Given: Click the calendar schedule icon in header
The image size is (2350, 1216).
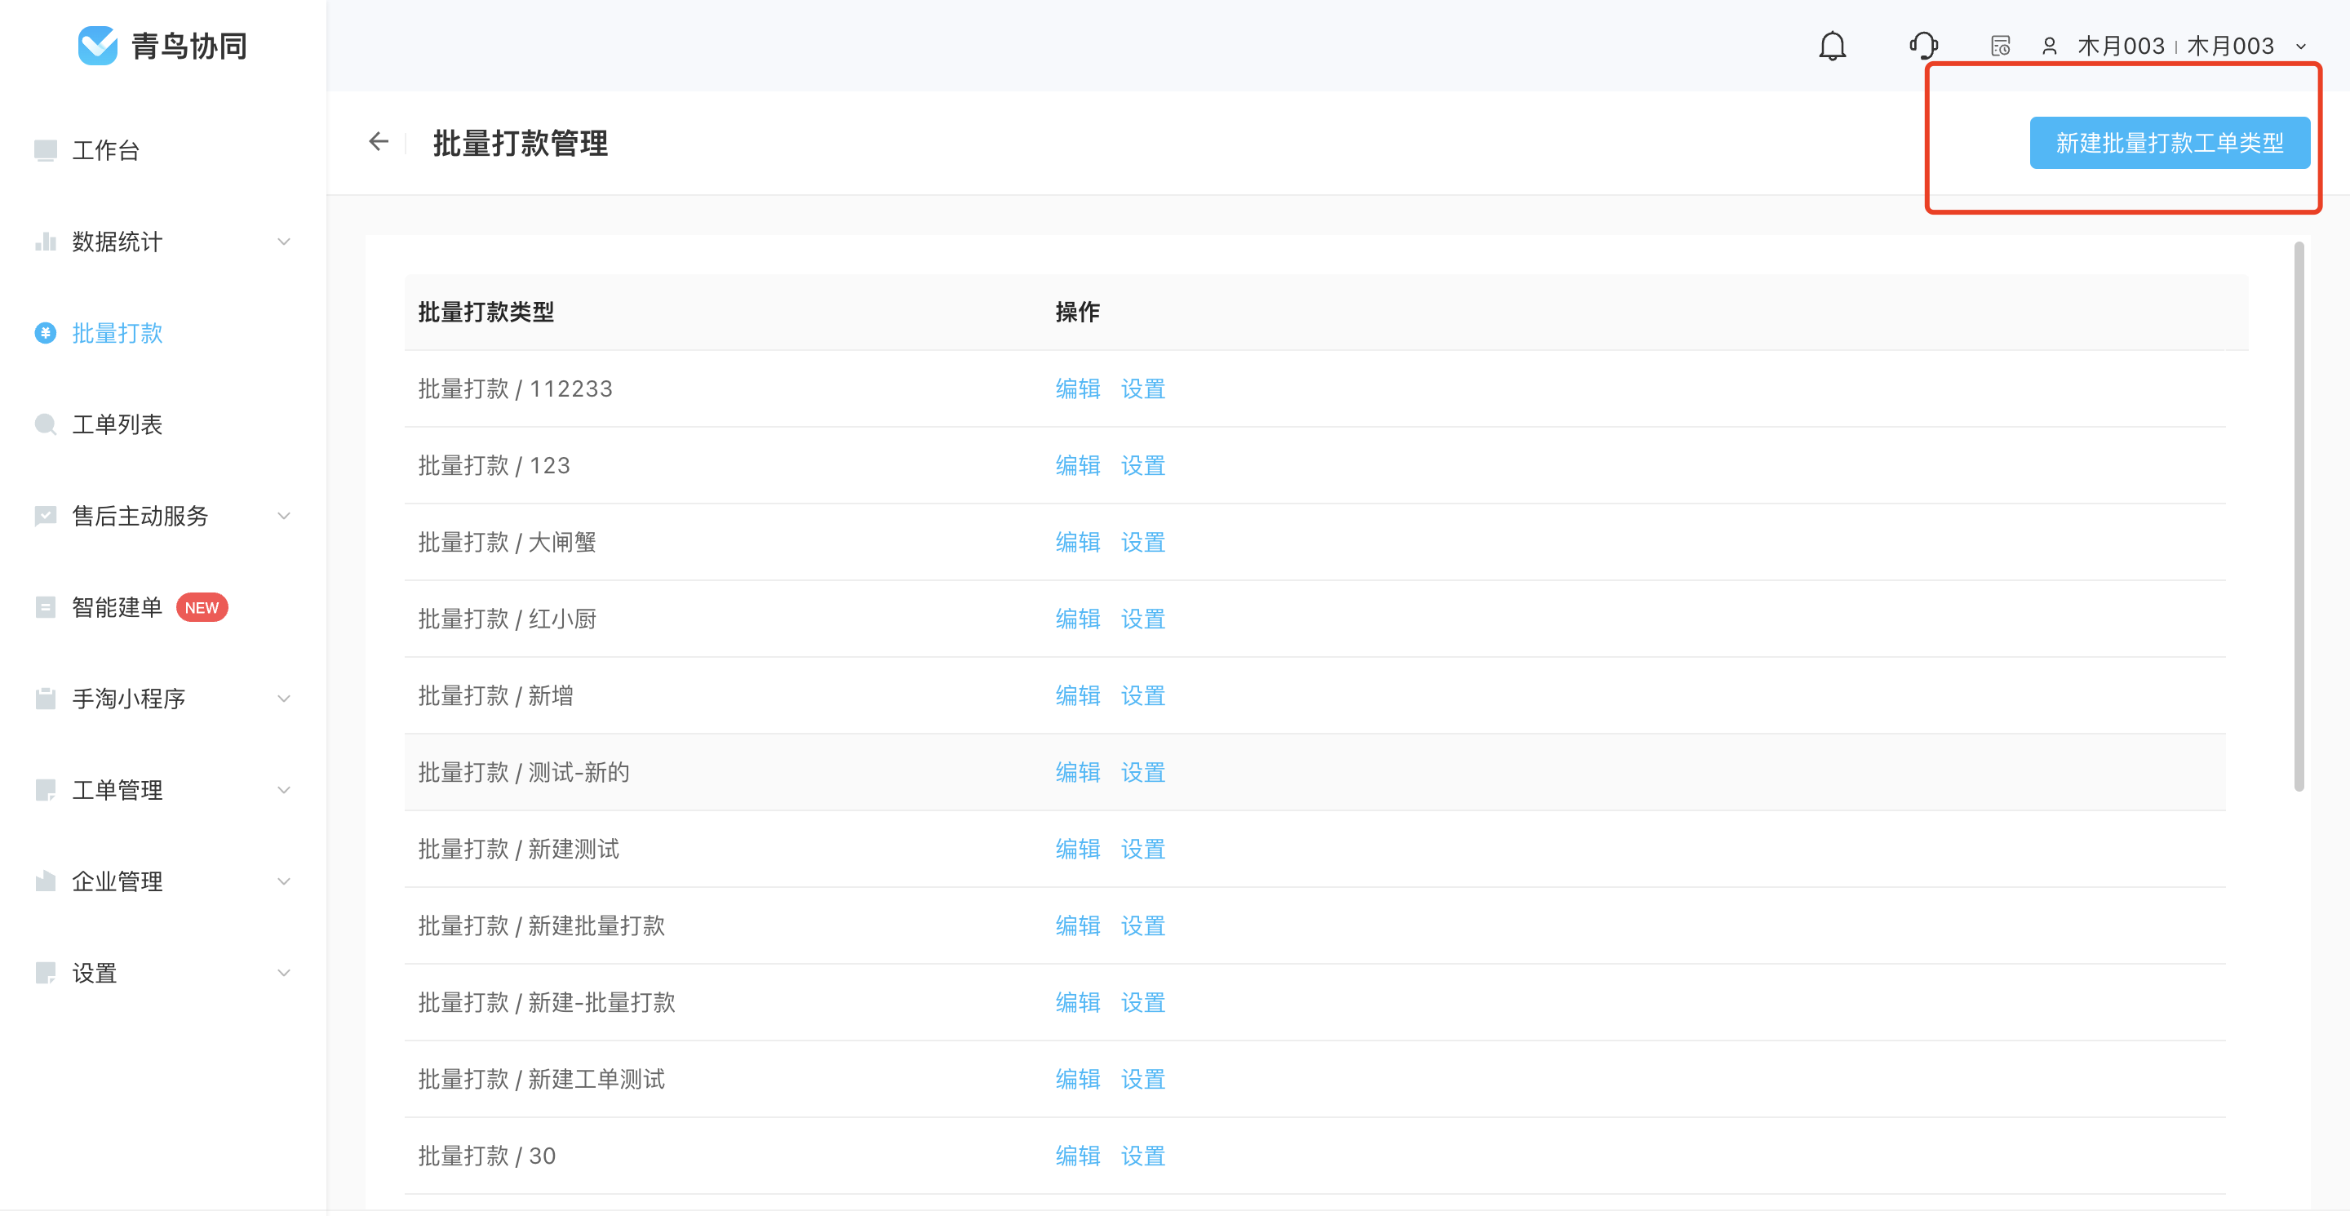Looking at the screenshot, I should coord(2000,46).
